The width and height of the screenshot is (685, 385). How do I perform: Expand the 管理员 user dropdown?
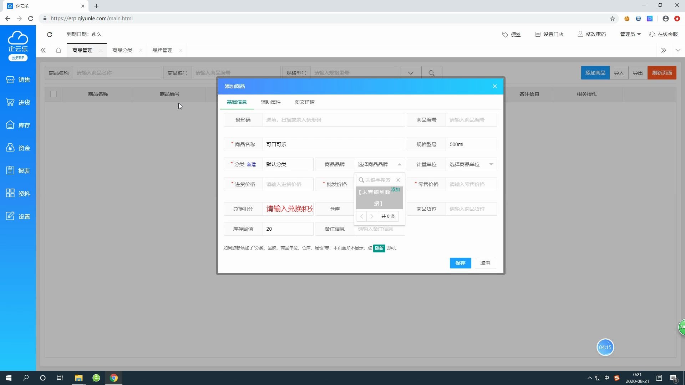(x=630, y=34)
